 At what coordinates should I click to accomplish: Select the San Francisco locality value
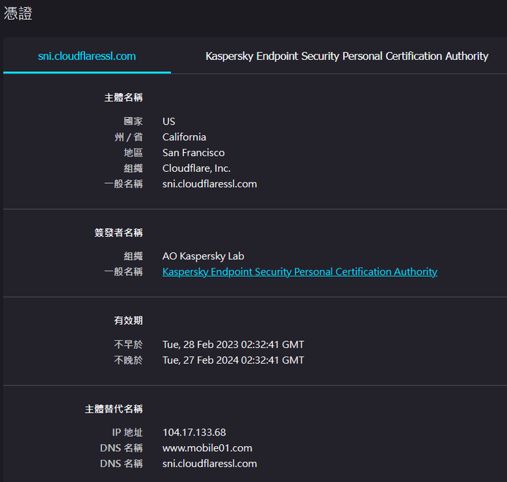(x=194, y=153)
